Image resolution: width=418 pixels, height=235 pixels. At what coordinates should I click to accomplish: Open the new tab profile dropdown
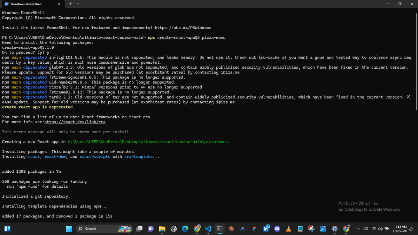[78, 4]
